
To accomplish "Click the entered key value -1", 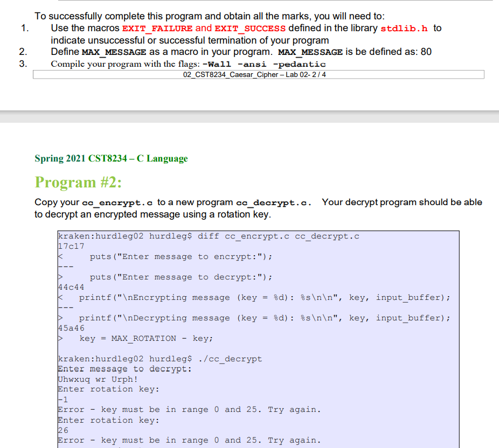I will [63, 400].
